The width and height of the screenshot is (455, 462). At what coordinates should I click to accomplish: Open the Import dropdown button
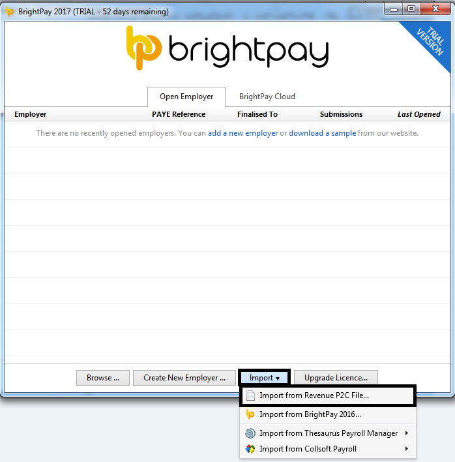(x=264, y=377)
